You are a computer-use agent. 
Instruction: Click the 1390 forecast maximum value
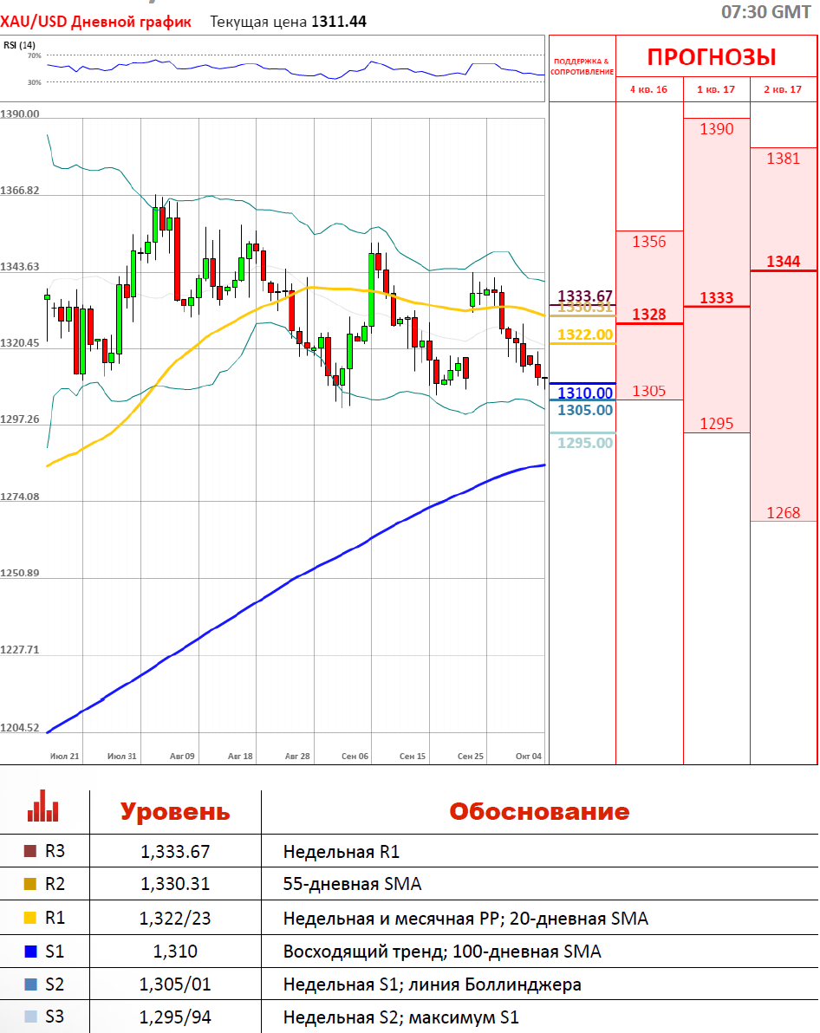coord(716,129)
